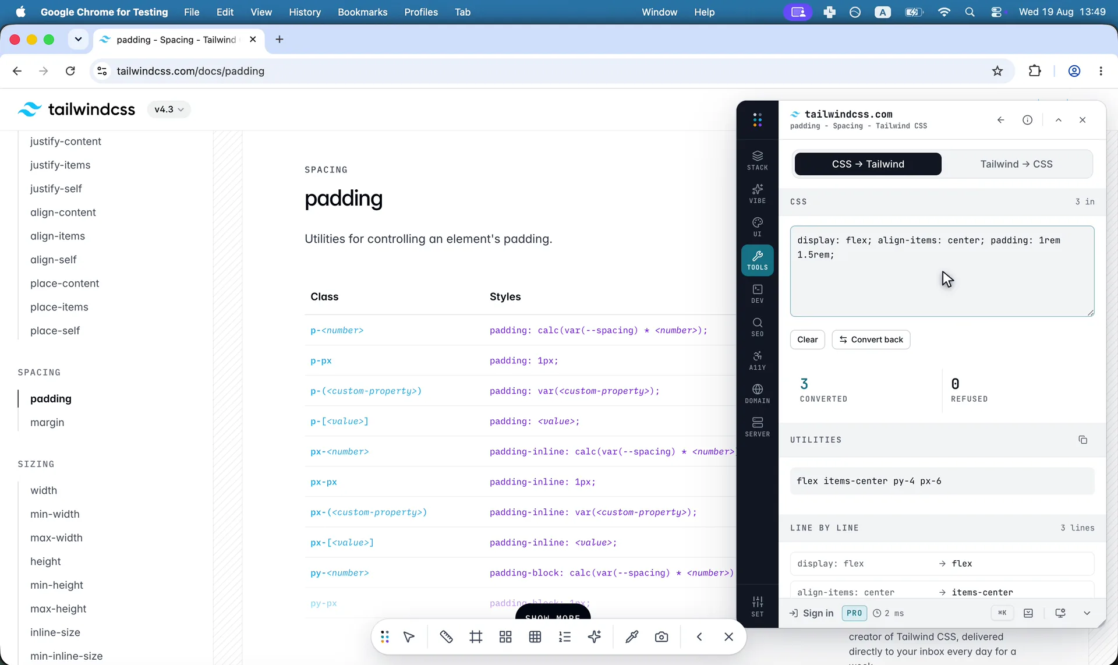
Task: Open the max-width docs link
Action: (56, 537)
